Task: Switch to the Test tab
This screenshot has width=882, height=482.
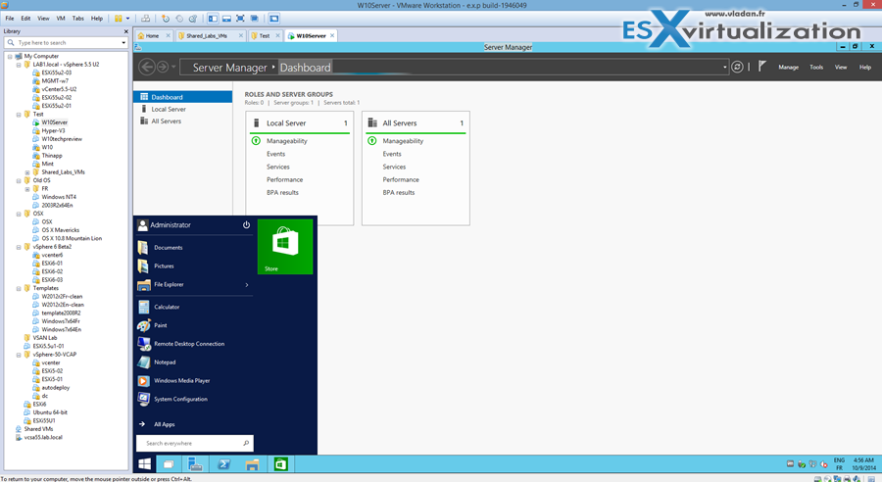Action: tap(265, 35)
